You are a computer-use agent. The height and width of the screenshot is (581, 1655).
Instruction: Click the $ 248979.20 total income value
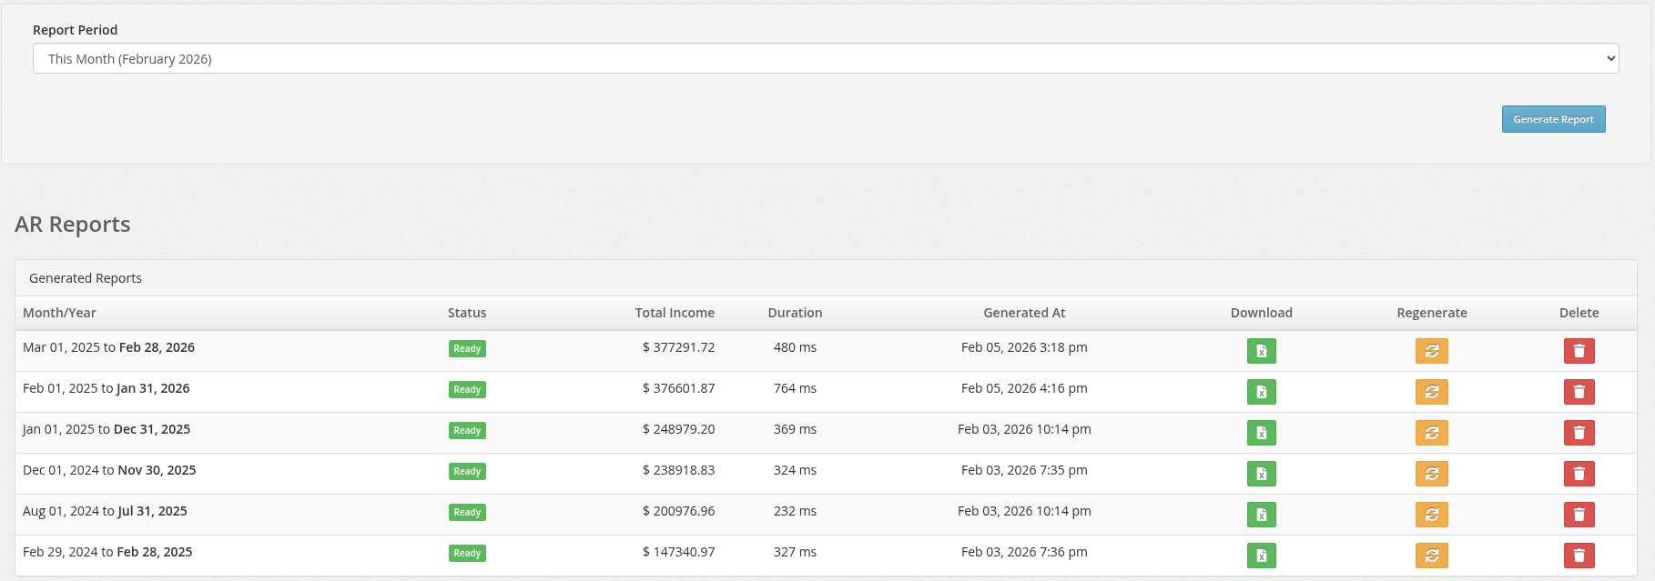coord(678,429)
